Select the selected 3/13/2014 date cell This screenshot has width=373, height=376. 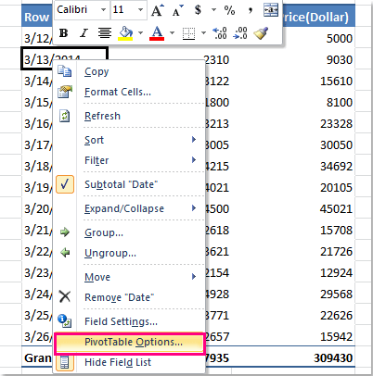coord(38,58)
